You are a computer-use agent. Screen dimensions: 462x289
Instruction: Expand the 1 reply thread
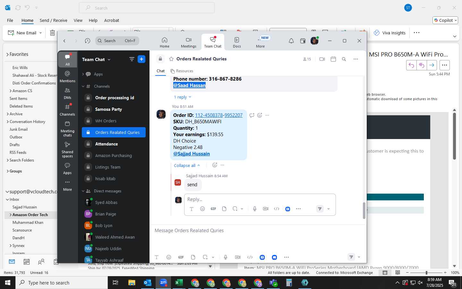pos(182,97)
